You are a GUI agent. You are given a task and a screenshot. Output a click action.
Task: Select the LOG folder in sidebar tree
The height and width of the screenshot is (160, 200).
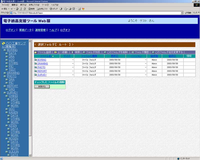[x=11, y=60]
